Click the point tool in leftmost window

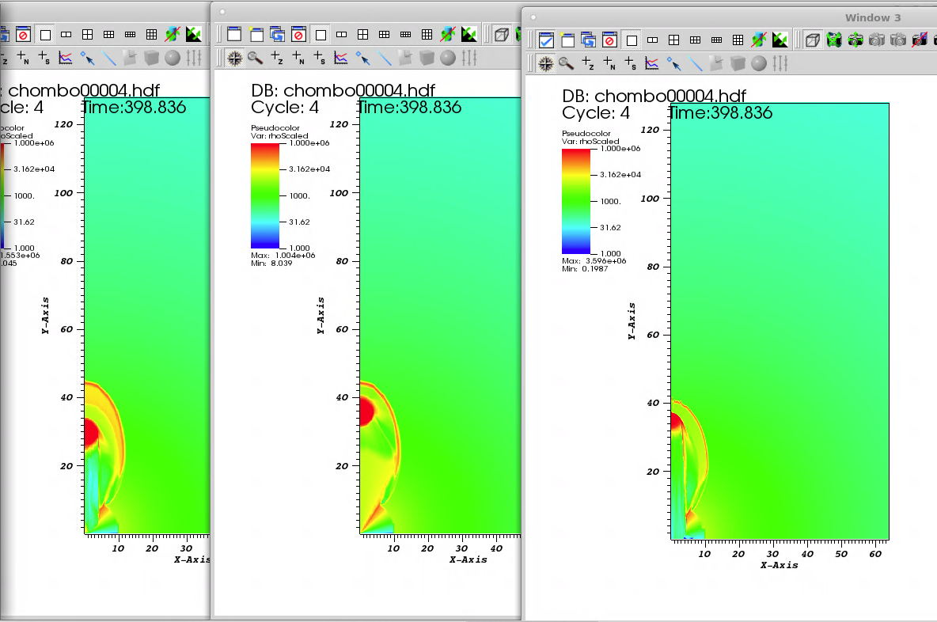(87, 58)
